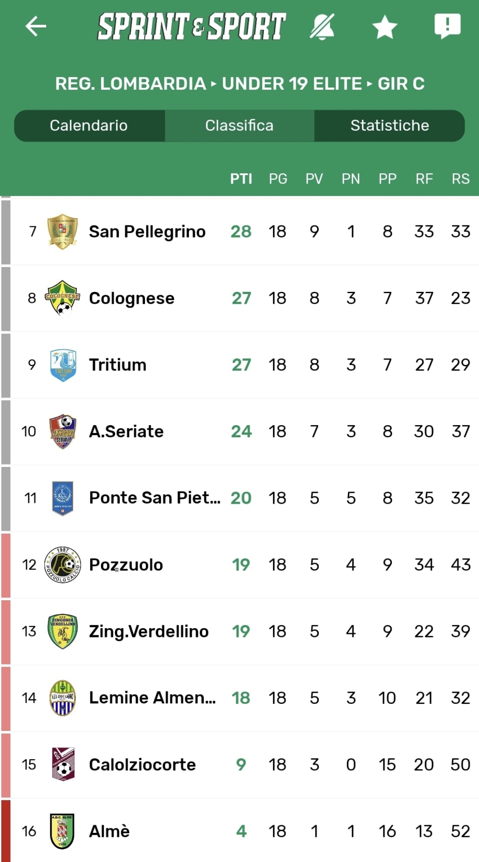479x862 pixels.
Task: Open the Statistiche tab
Action: tap(390, 125)
